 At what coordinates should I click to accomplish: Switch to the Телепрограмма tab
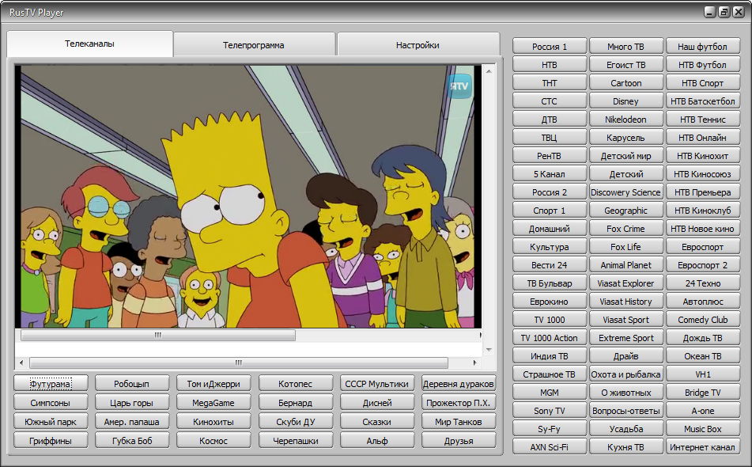254,45
